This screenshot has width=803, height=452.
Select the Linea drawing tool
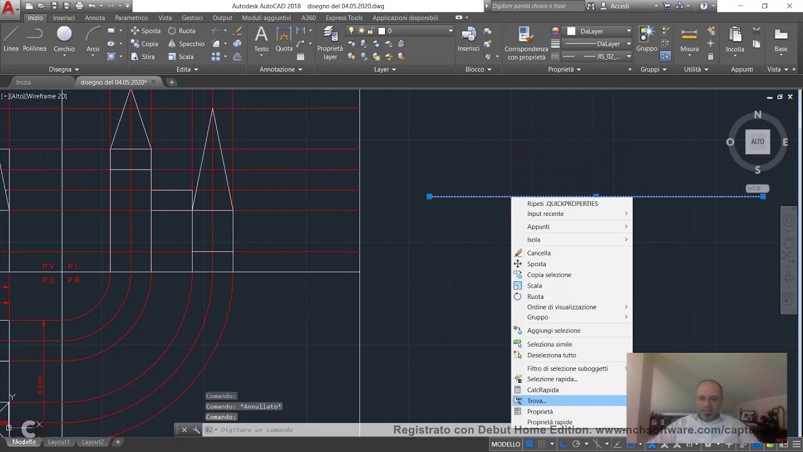[11, 39]
